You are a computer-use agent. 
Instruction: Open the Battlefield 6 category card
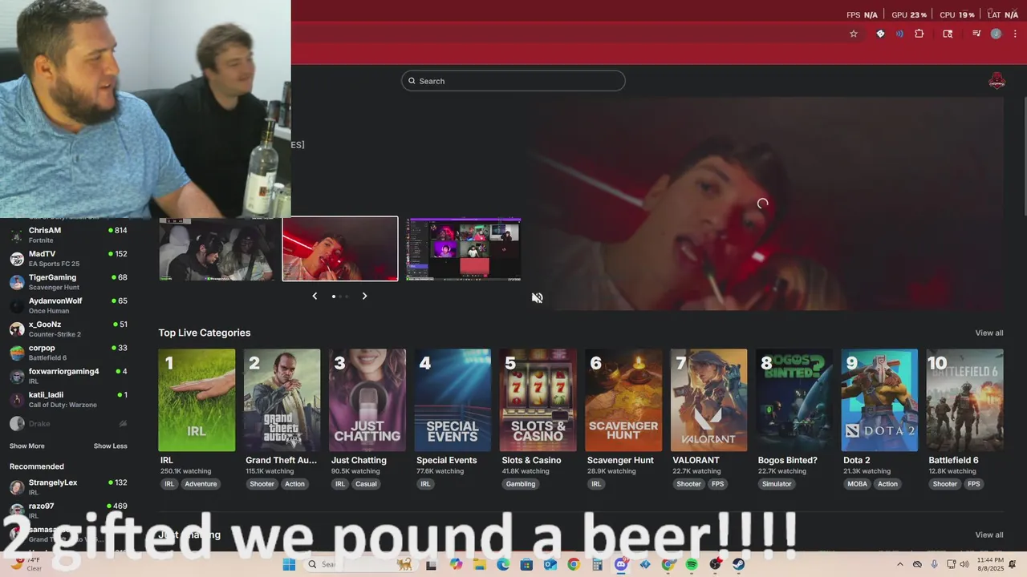pyautogui.click(x=965, y=400)
